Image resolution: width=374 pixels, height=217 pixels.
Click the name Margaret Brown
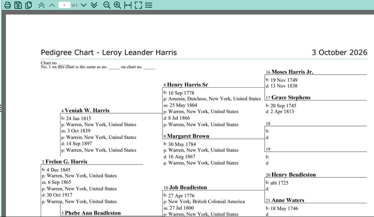tap(188, 136)
